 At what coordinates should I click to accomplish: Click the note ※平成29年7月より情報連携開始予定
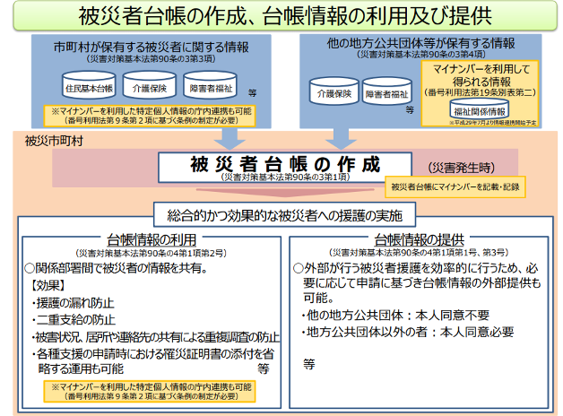coord(493,123)
